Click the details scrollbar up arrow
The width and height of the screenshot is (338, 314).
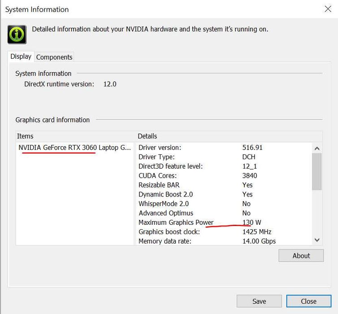pos(317,148)
